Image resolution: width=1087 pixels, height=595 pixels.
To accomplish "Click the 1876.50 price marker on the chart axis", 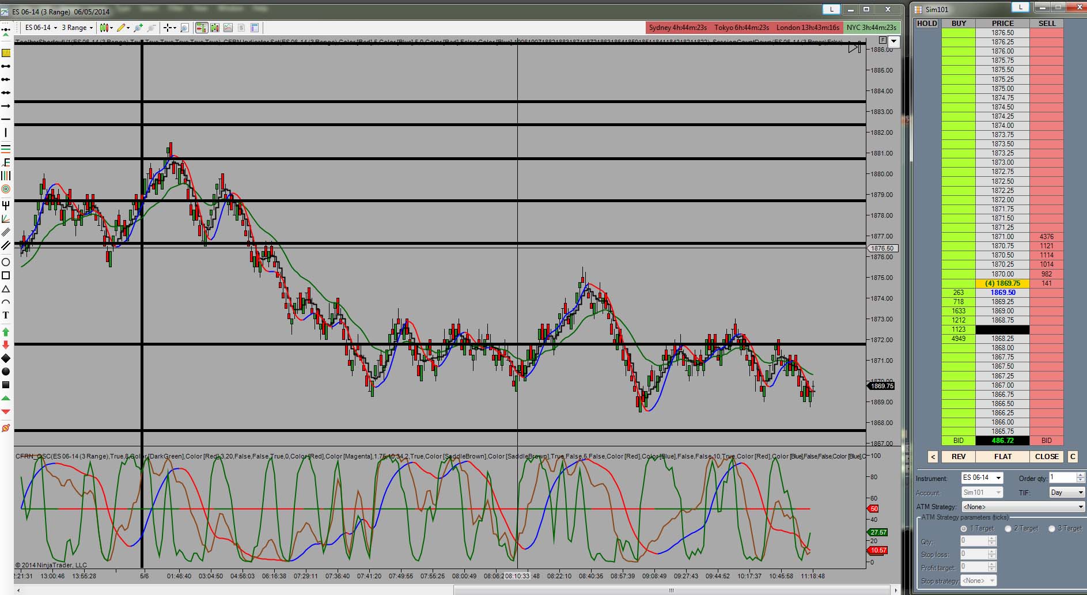I will point(883,248).
